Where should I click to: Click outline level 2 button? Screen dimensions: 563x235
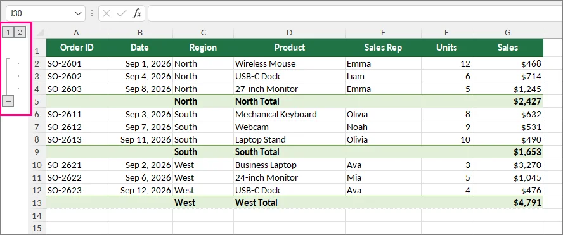coord(20,32)
